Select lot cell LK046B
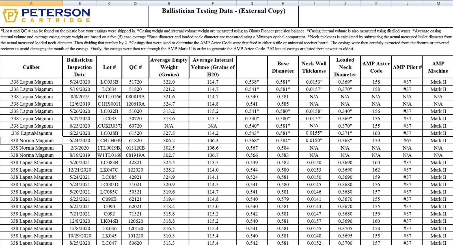The height and width of the screenshot is (245, 453). pos(109,221)
